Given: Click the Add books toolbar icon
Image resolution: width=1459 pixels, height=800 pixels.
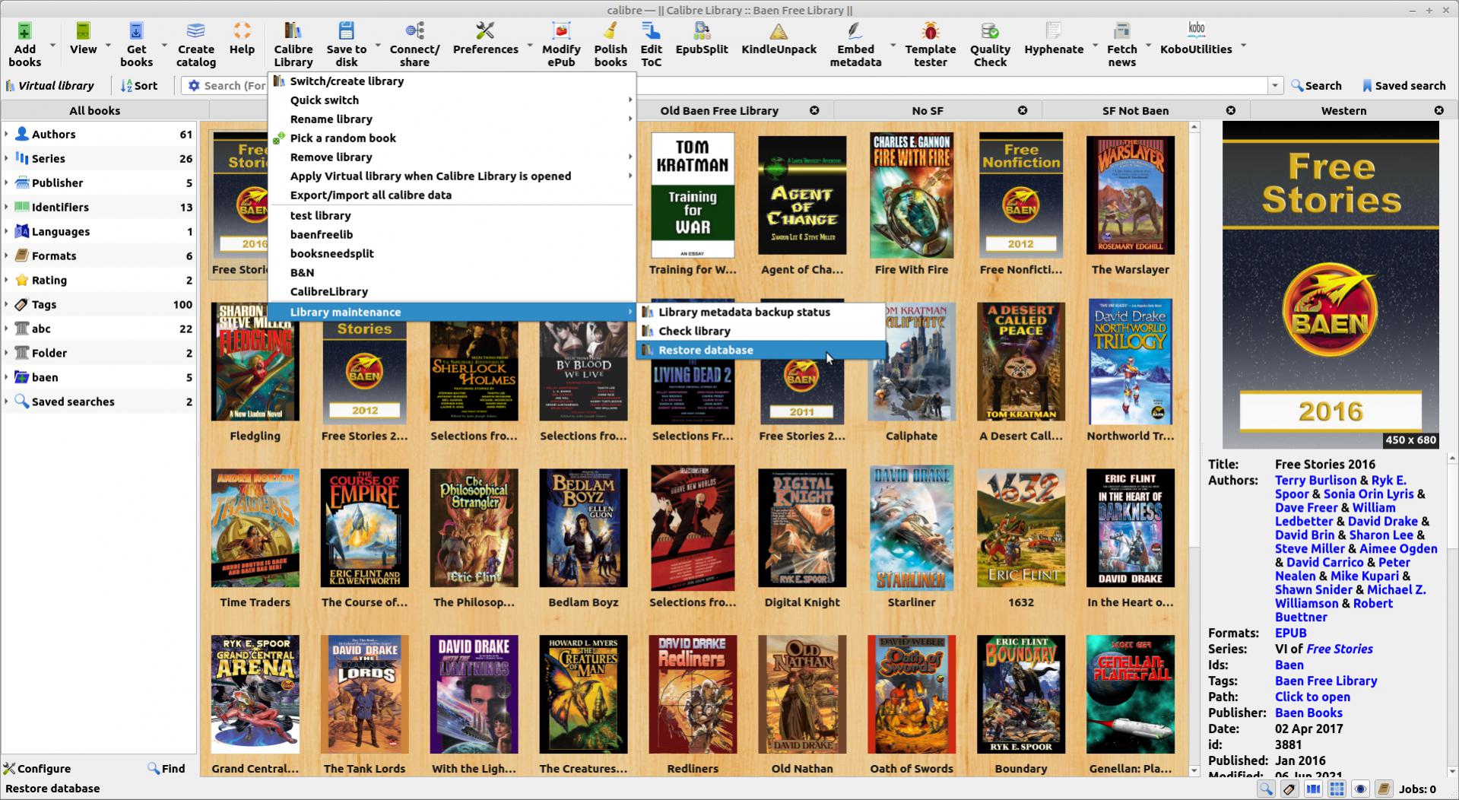Looking at the screenshot, I should pyautogui.click(x=24, y=31).
